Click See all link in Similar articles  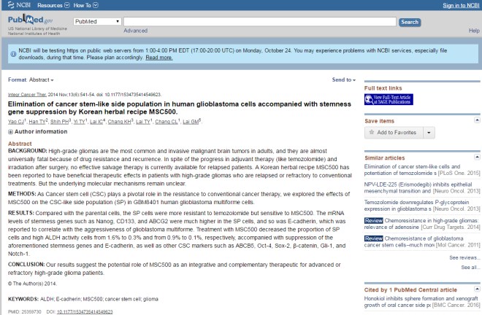[470, 268]
